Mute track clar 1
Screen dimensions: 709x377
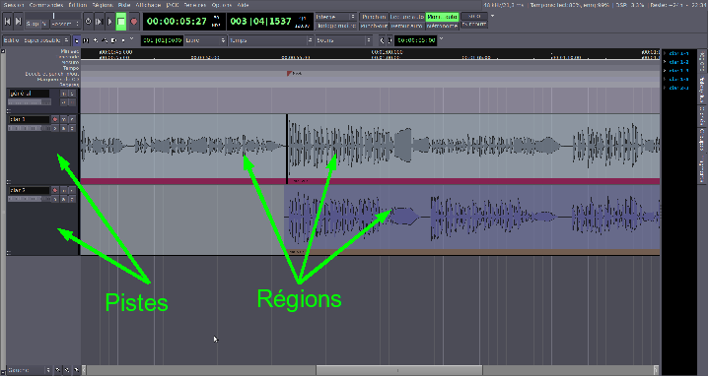coord(64,120)
